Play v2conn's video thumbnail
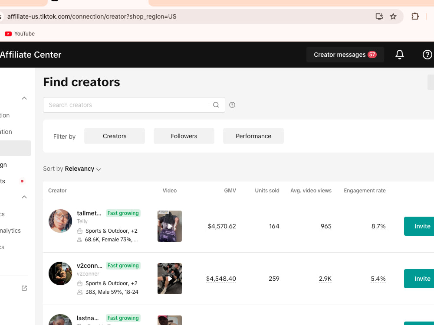Viewport: 434px width, 325px height. [170, 279]
